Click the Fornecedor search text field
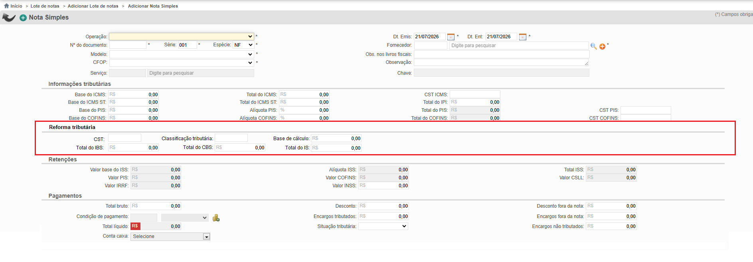 coord(519,46)
